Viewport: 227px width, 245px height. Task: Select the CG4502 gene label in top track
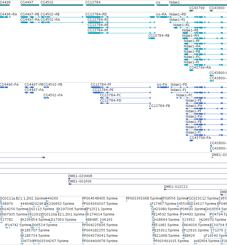point(47,2)
